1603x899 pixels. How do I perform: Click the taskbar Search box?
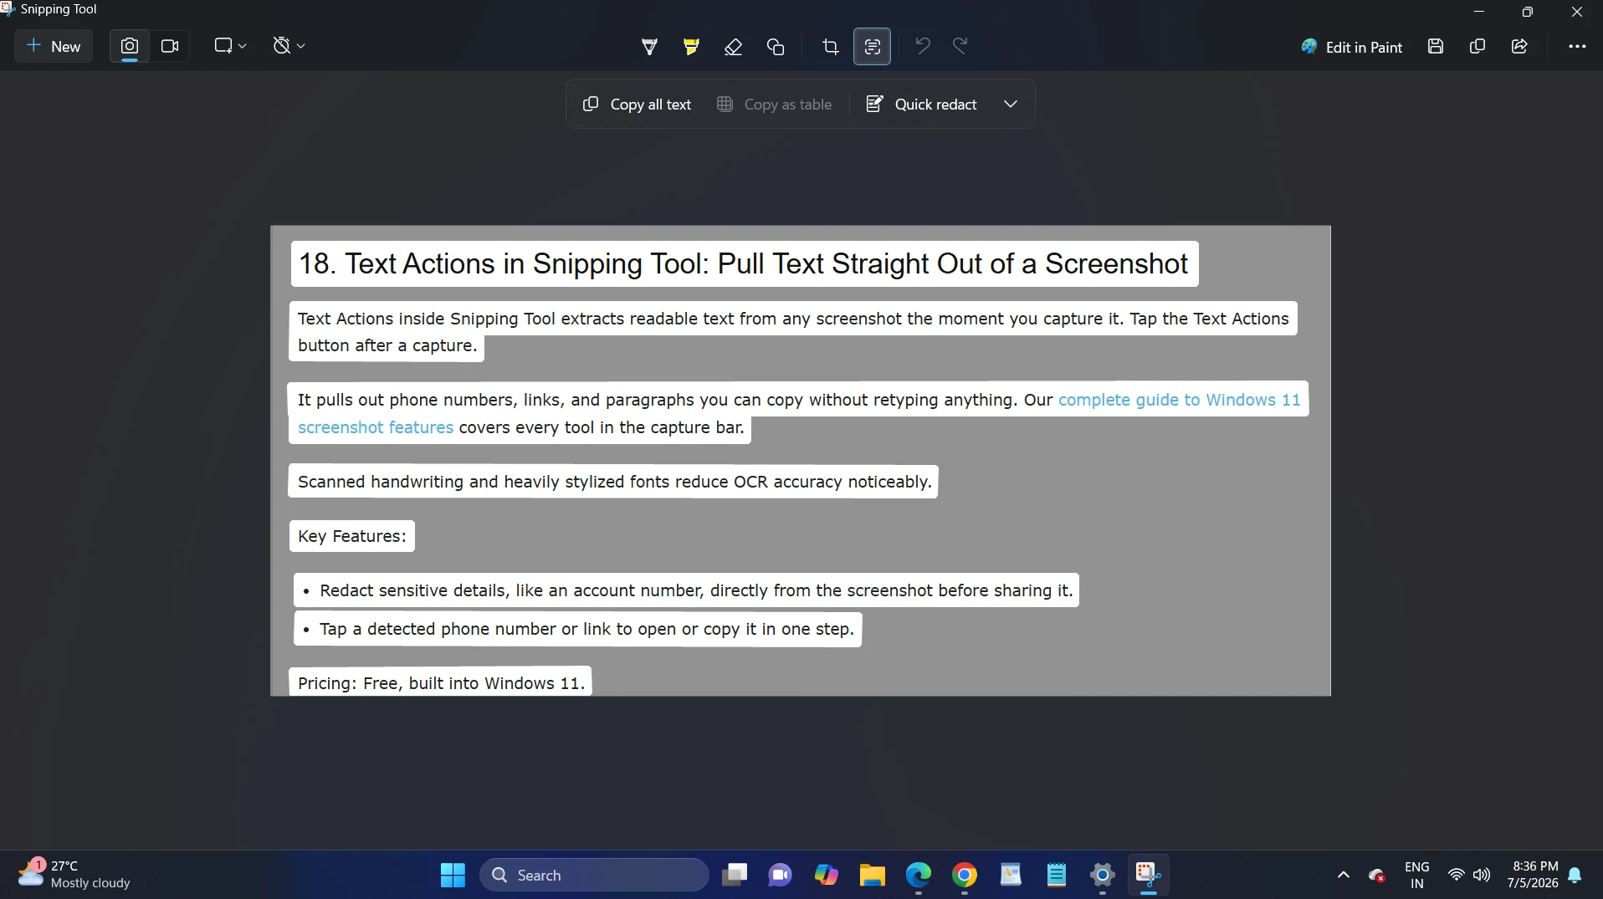click(594, 875)
